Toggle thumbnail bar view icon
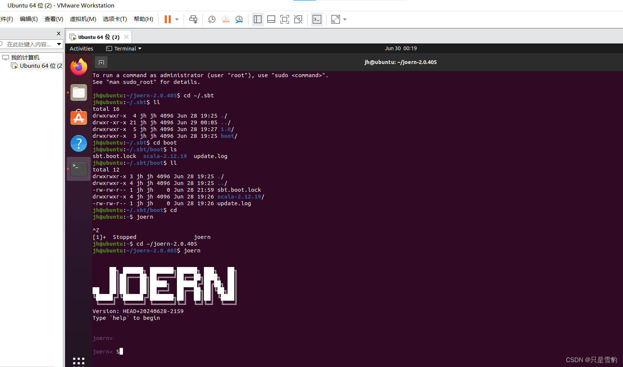623x367 pixels. (271, 19)
